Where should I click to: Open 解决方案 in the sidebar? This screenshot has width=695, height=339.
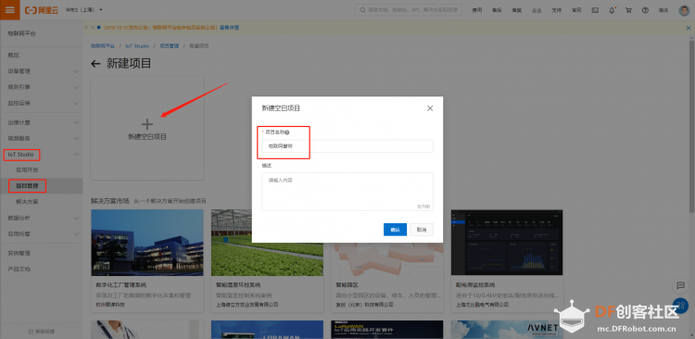click(27, 202)
